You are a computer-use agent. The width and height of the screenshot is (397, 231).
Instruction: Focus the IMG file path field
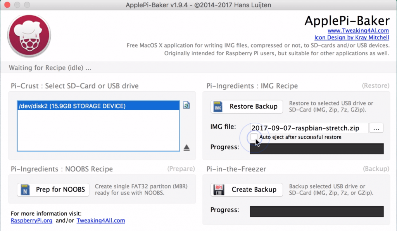point(309,128)
